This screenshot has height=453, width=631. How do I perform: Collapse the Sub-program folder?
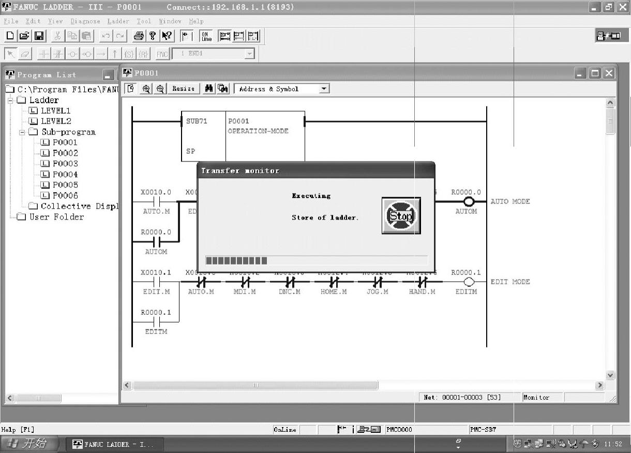pos(22,132)
